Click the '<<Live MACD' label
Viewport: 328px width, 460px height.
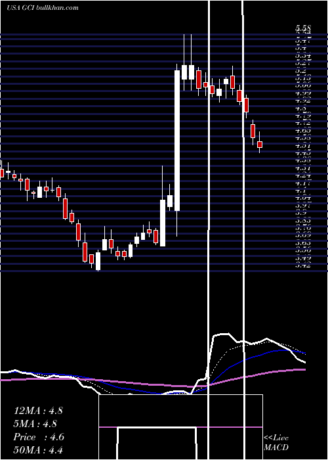(276, 442)
